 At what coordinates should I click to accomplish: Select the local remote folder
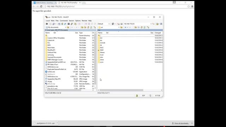102,55
